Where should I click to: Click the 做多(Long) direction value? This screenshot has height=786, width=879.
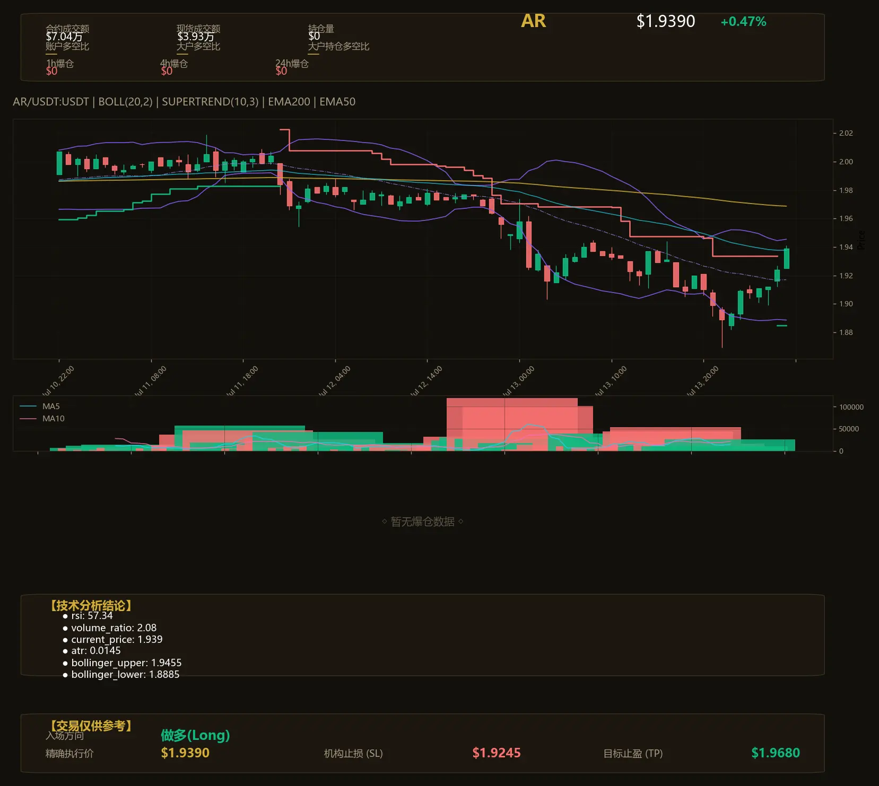(195, 735)
